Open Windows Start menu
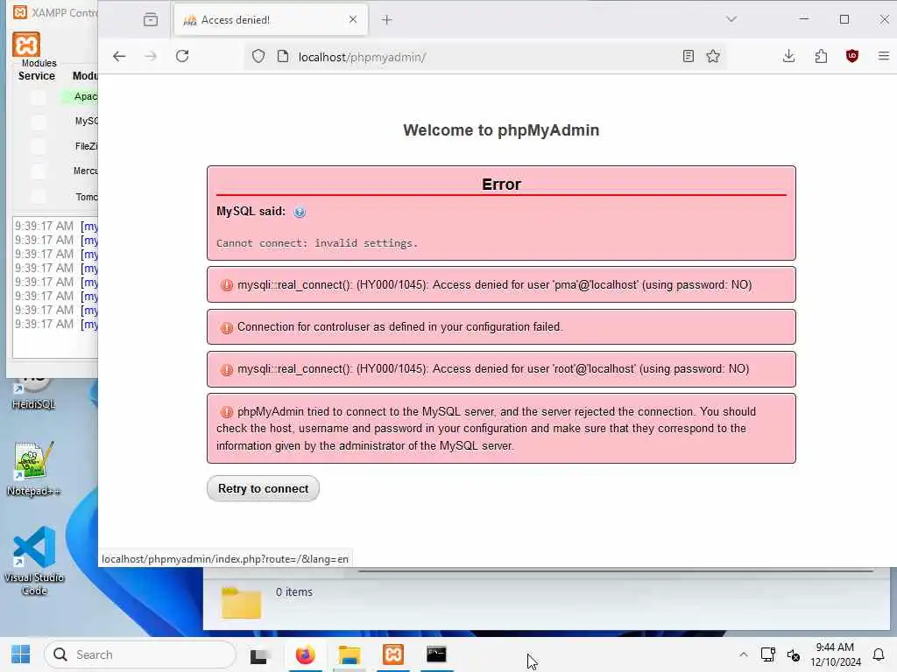This screenshot has width=897, height=672. point(21,654)
